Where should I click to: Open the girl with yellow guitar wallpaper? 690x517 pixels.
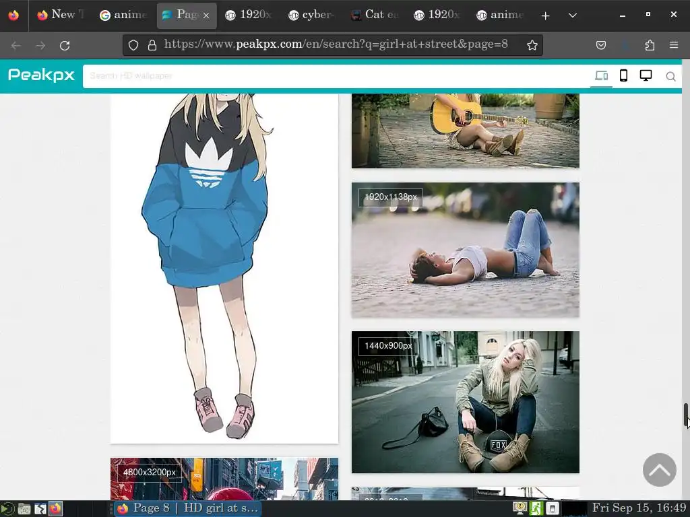[465, 131]
